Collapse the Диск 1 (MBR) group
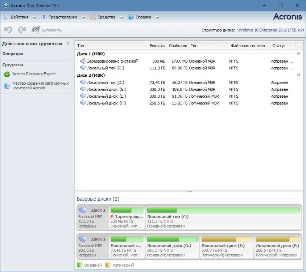 (x=298, y=54)
